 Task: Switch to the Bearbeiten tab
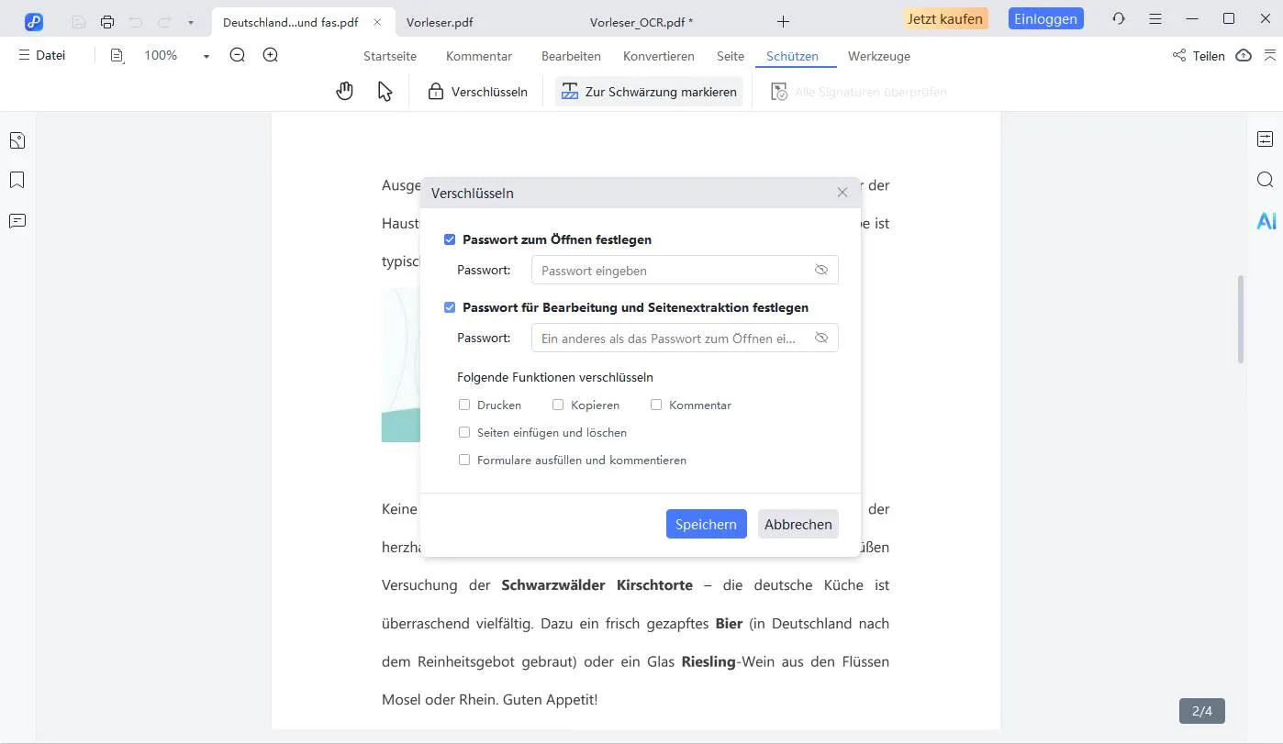(571, 56)
